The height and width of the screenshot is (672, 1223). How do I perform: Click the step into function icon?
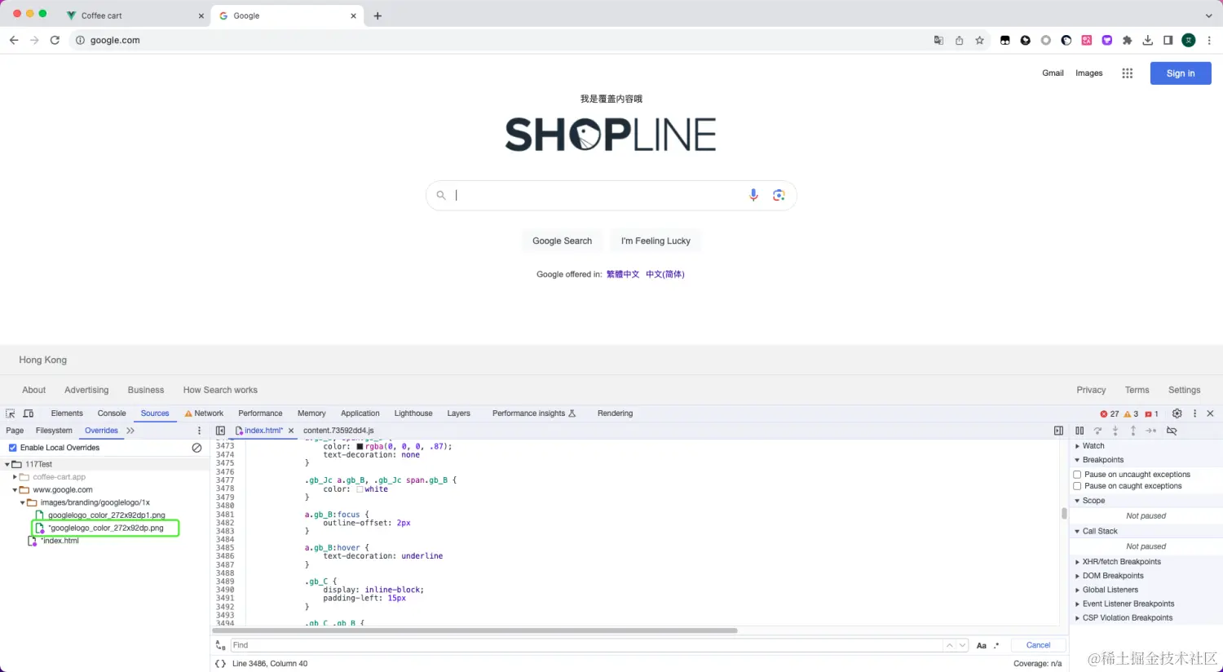1115,431
